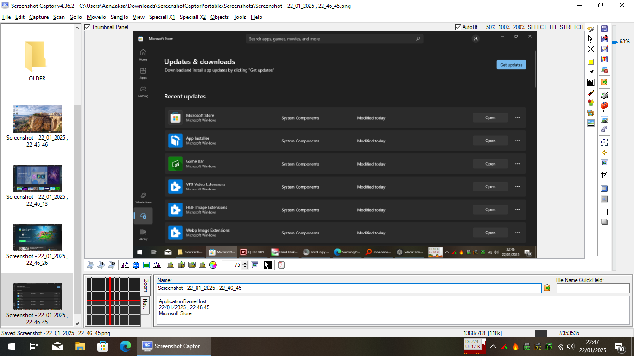Click the gray drop shadow icon
The image size is (634, 356).
click(x=604, y=222)
